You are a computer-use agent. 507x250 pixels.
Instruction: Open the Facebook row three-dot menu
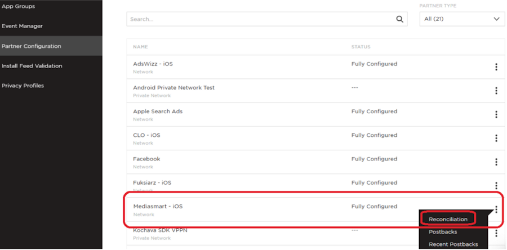point(496,162)
